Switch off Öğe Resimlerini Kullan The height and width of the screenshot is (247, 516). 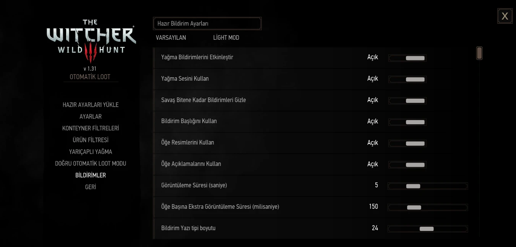click(x=407, y=144)
